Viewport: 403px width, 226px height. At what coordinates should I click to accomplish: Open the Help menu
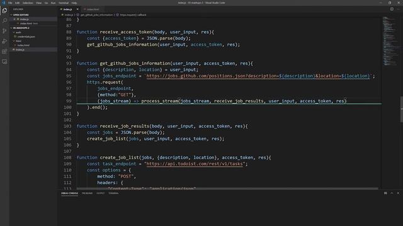(x=74, y=3)
